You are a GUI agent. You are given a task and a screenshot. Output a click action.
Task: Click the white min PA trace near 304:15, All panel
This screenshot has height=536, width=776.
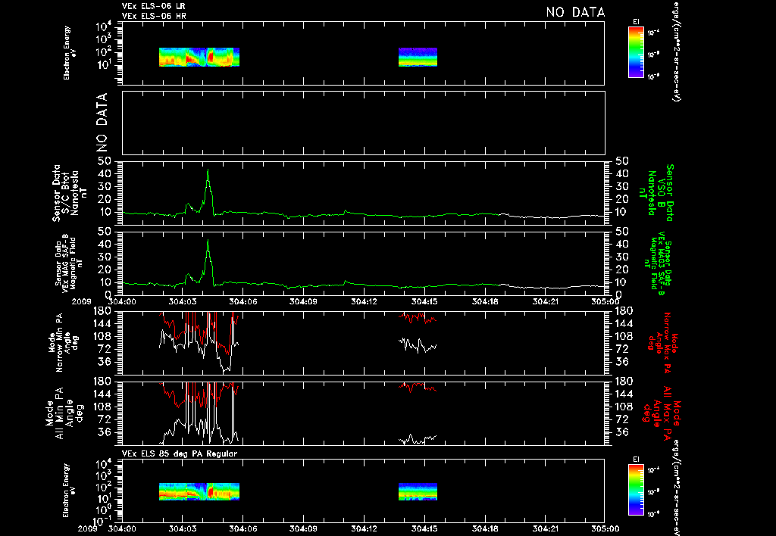418,439
